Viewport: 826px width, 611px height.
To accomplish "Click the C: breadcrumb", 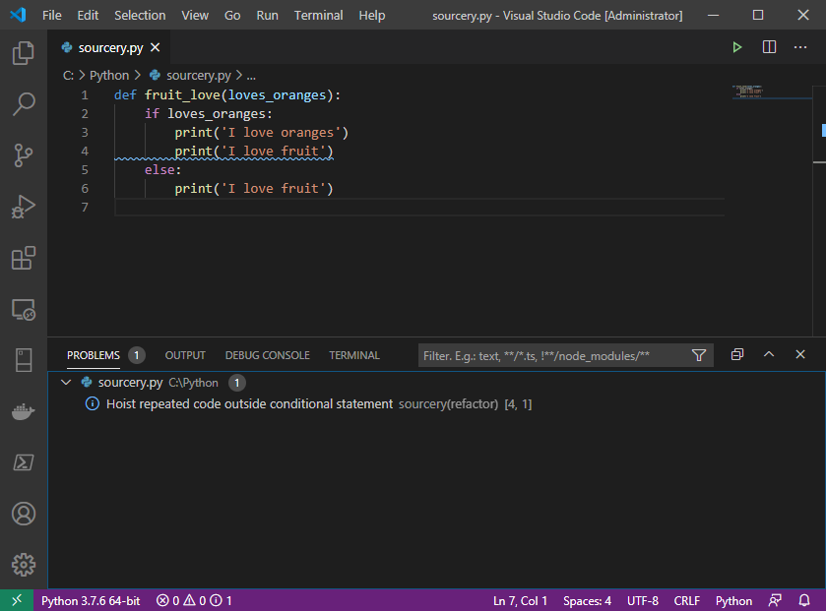I will tap(69, 75).
